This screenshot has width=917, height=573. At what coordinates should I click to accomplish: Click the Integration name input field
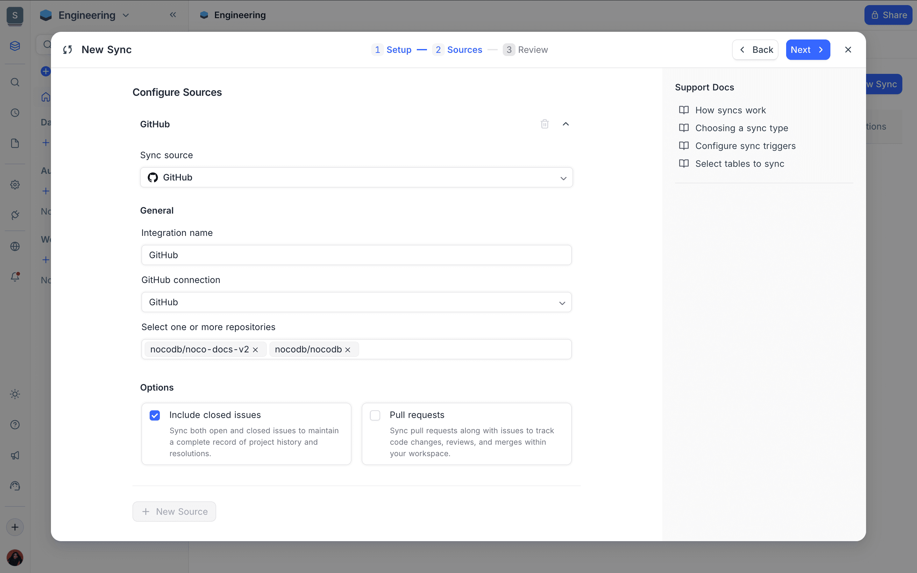pos(356,255)
